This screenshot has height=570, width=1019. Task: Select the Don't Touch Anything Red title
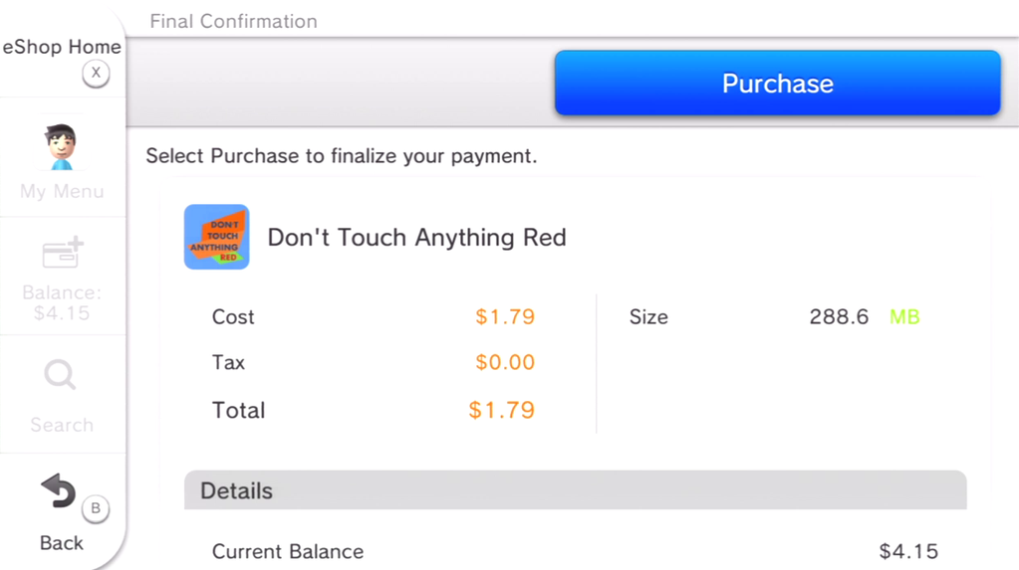coord(416,238)
